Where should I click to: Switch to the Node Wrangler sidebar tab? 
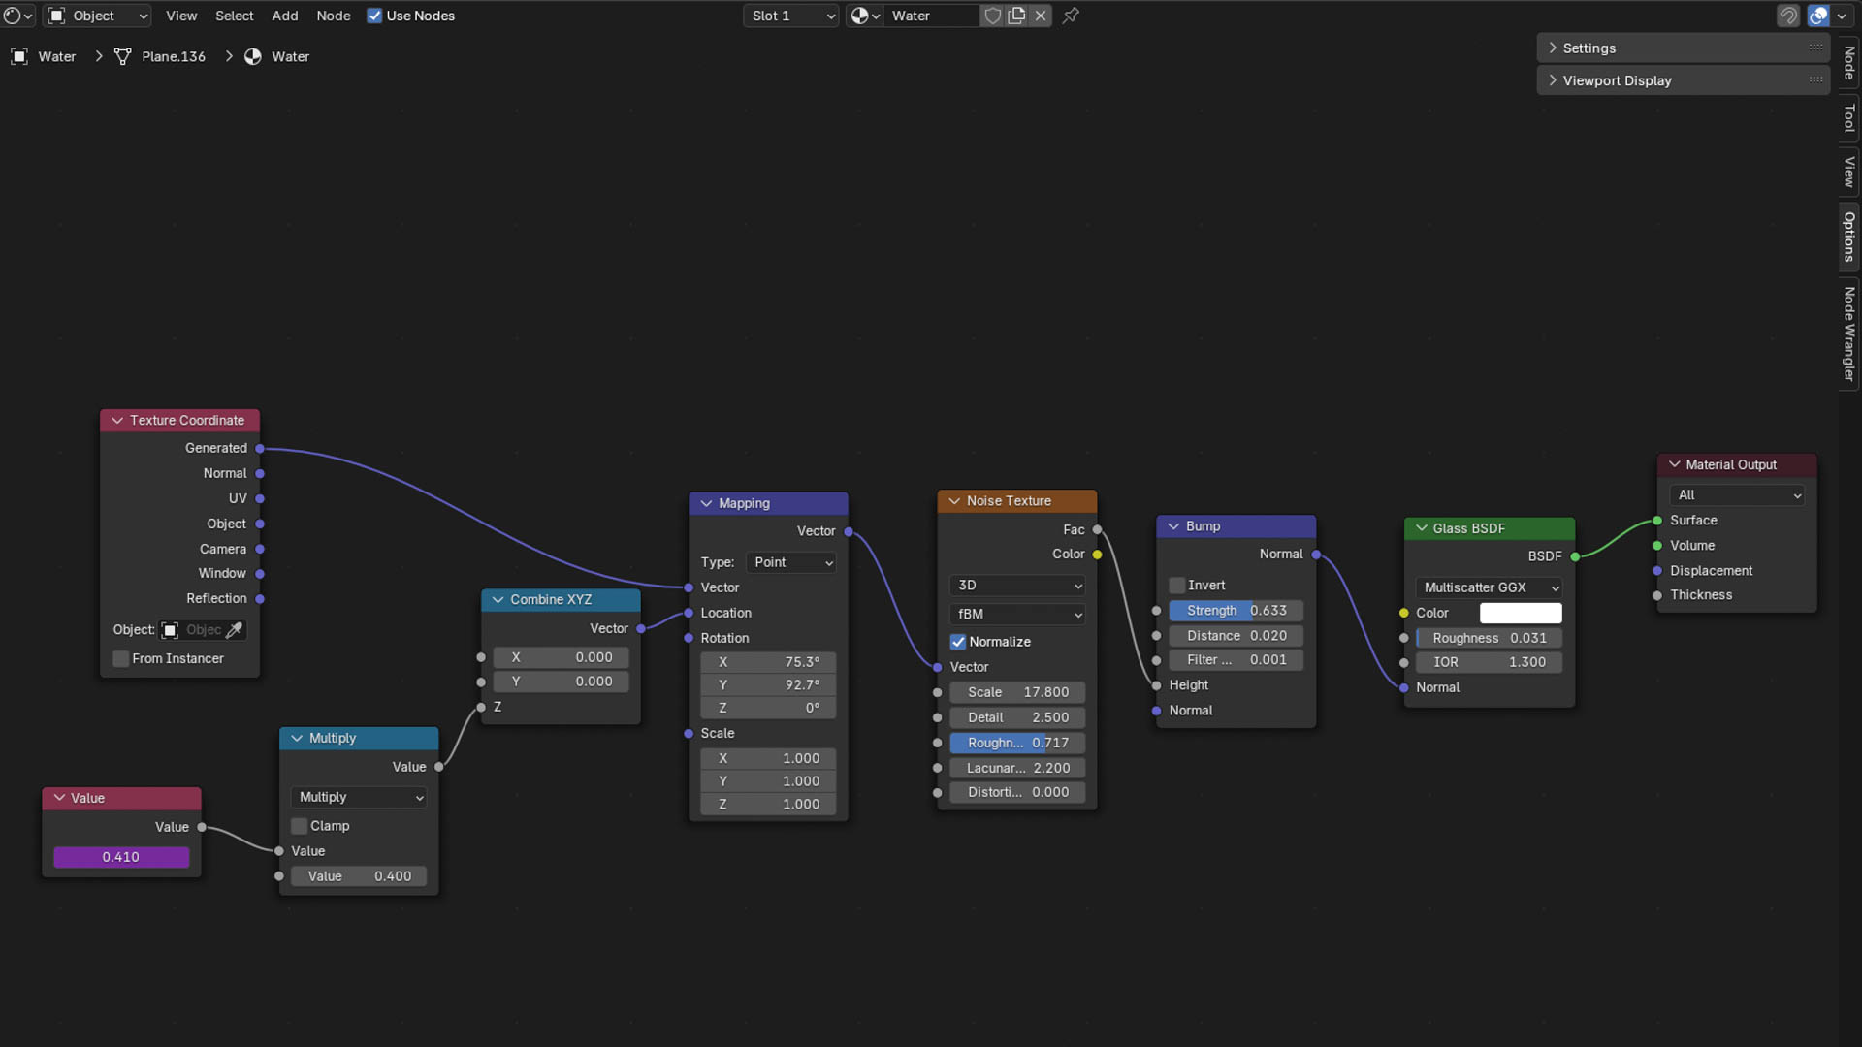1849,334
